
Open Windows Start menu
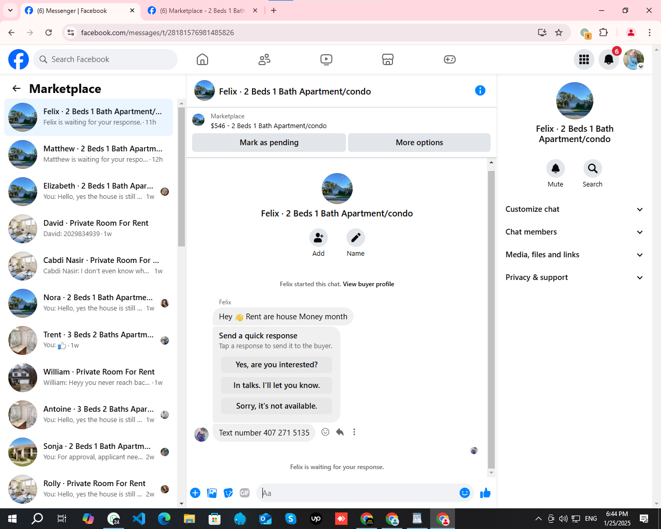pyautogui.click(x=12, y=519)
